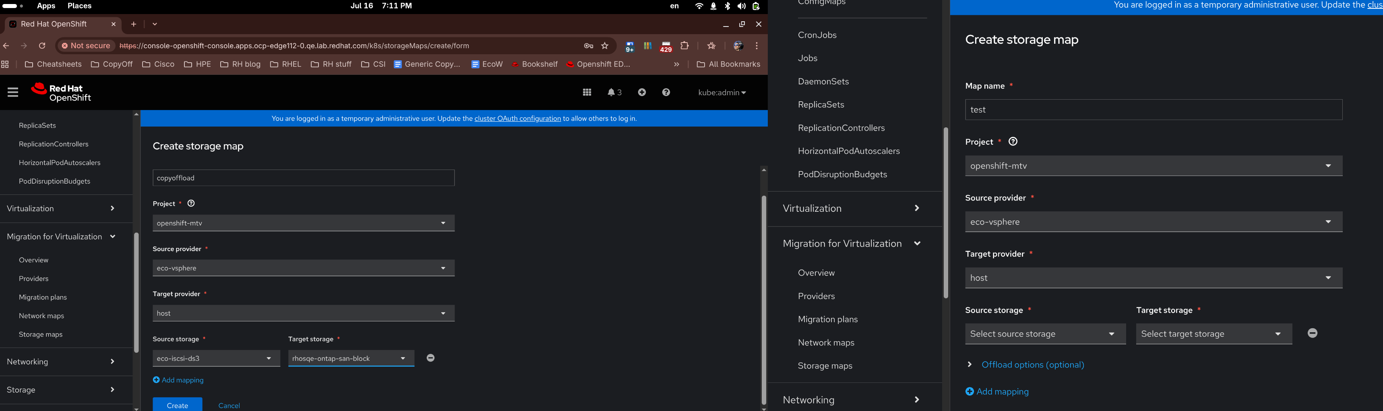The image size is (1383, 411).
Task: Open the rhosqe-ontap-san-block Target storage dropdown
Action: (351, 358)
